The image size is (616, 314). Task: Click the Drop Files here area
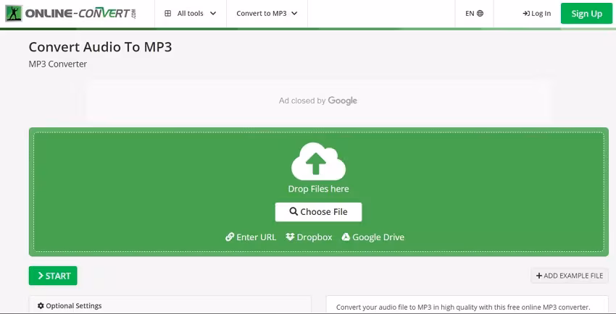(x=318, y=189)
